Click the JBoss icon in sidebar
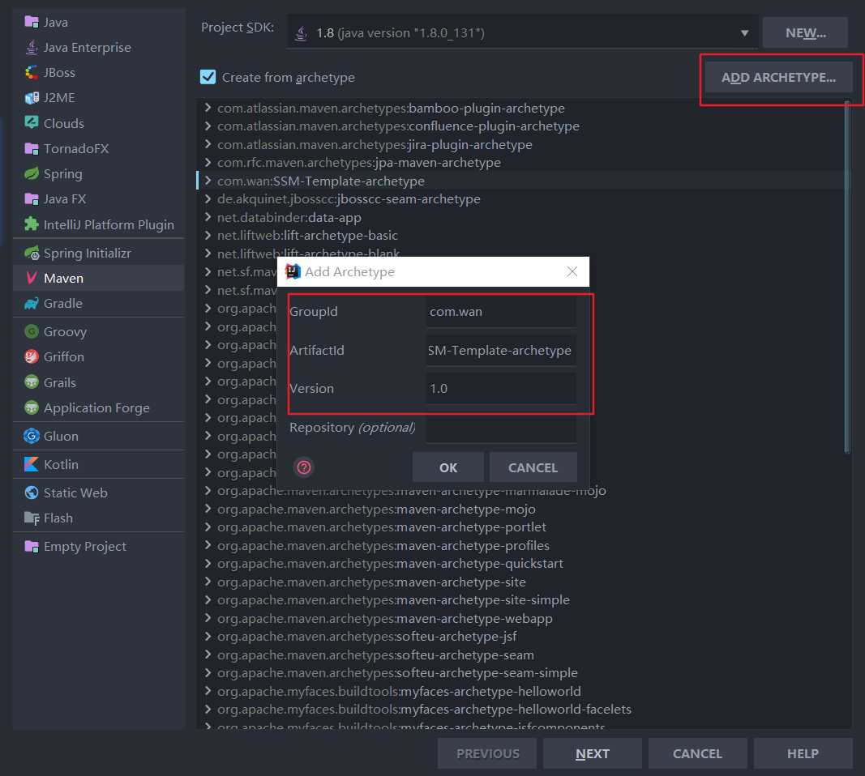Image resolution: width=865 pixels, height=776 pixels. (x=32, y=72)
